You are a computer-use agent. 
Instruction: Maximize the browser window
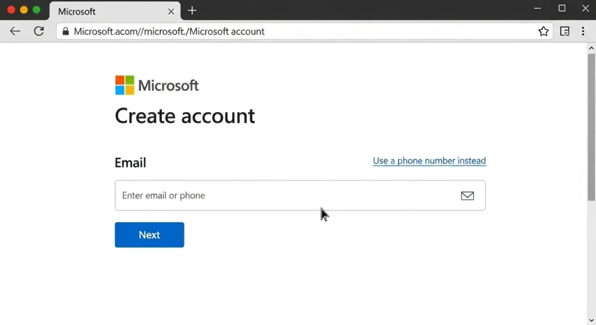pyautogui.click(x=562, y=8)
